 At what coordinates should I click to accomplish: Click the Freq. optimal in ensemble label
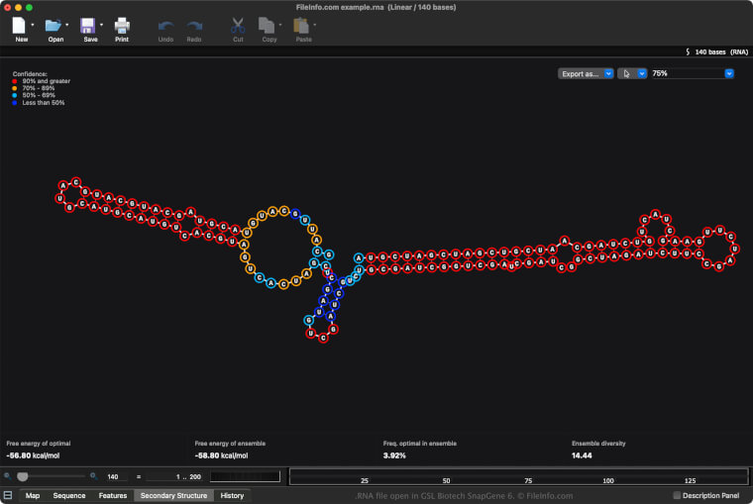click(420, 444)
